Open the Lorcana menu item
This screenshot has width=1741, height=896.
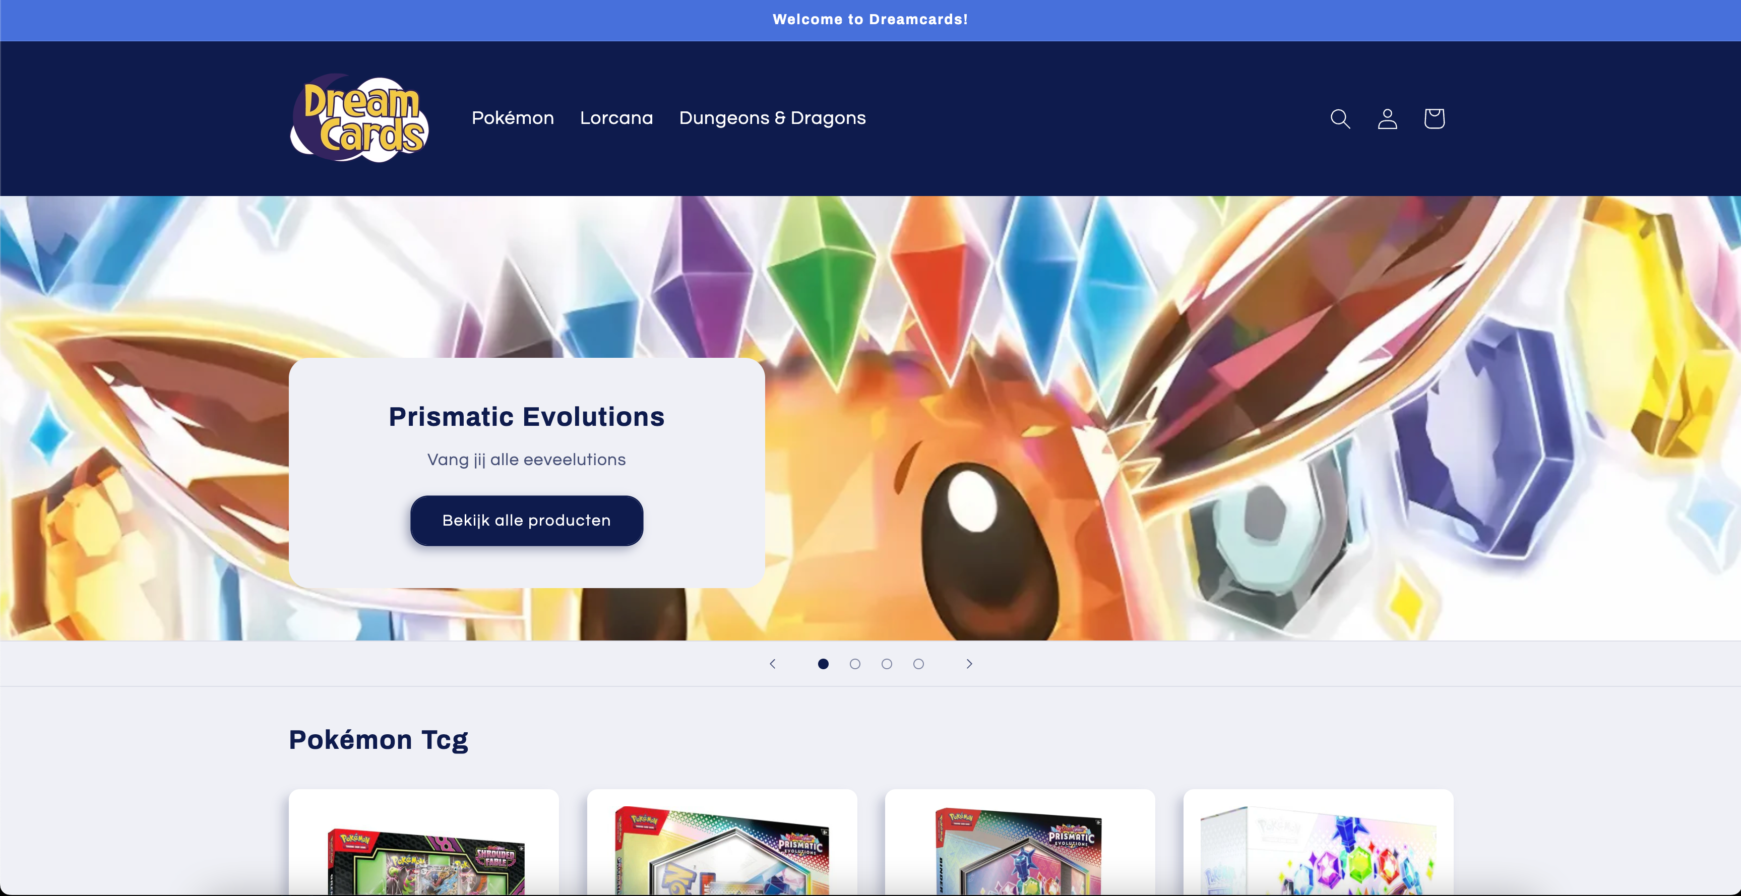click(x=616, y=118)
